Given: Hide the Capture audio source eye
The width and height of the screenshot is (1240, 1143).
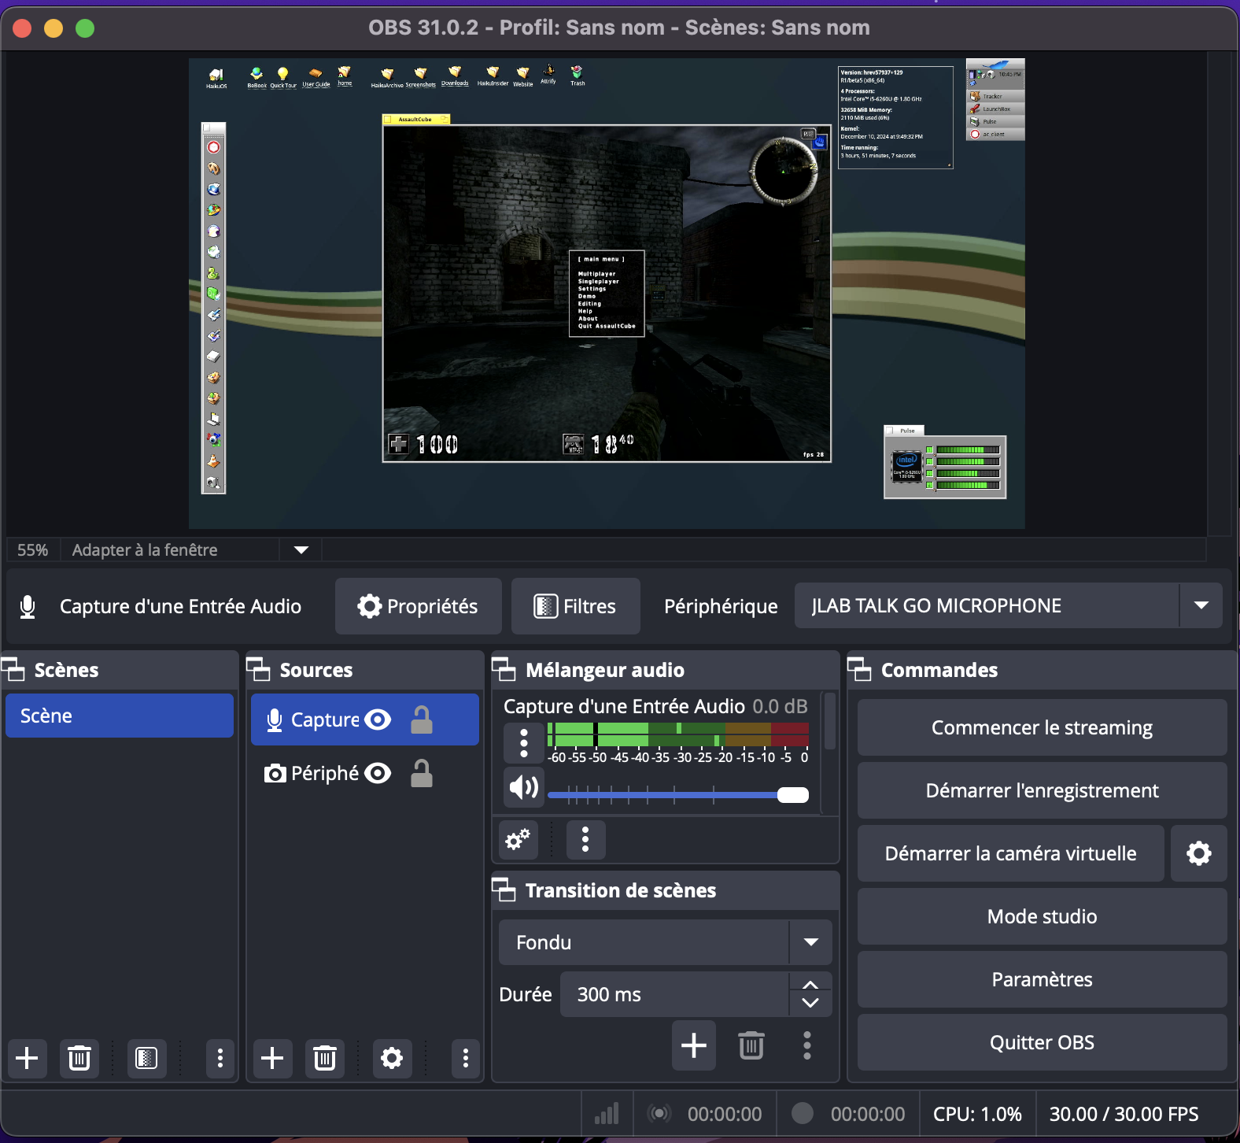Looking at the screenshot, I should pyautogui.click(x=378, y=719).
